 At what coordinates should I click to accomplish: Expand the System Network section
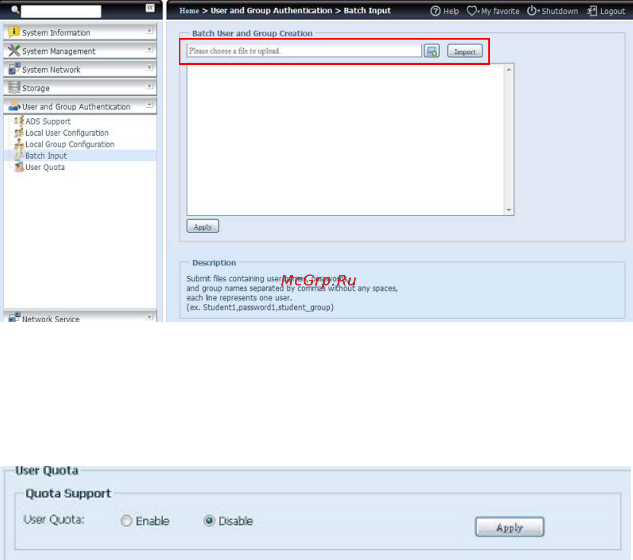150,67
